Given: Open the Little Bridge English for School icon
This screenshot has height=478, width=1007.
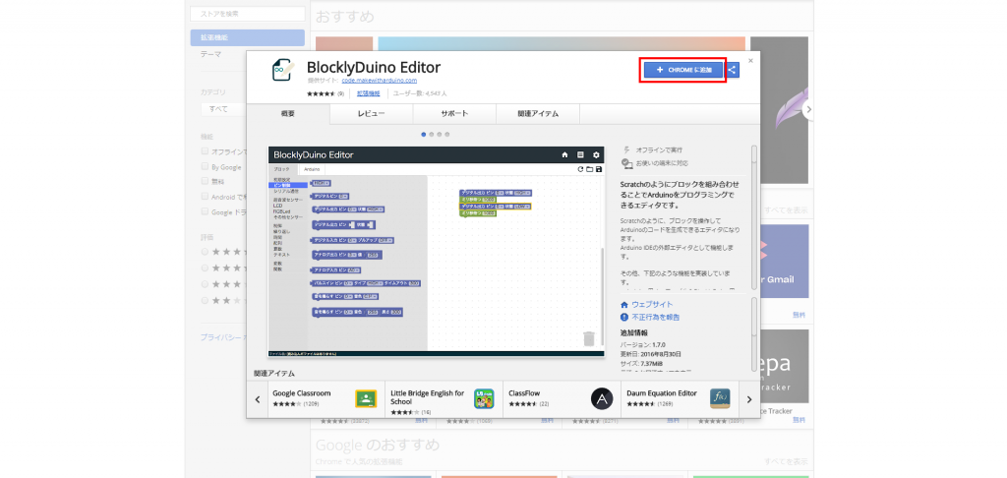Looking at the screenshot, I should (x=483, y=398).
